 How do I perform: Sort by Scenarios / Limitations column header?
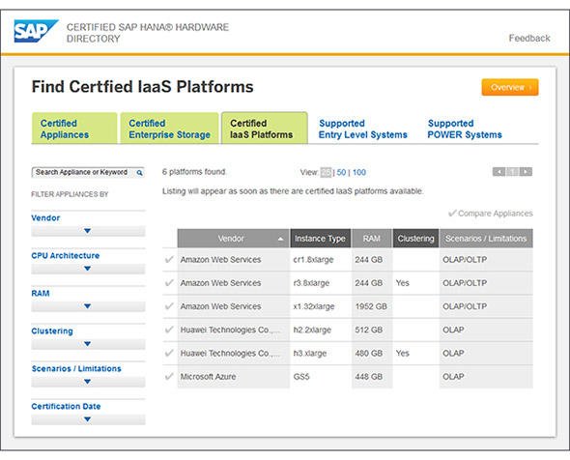[486, 239]
